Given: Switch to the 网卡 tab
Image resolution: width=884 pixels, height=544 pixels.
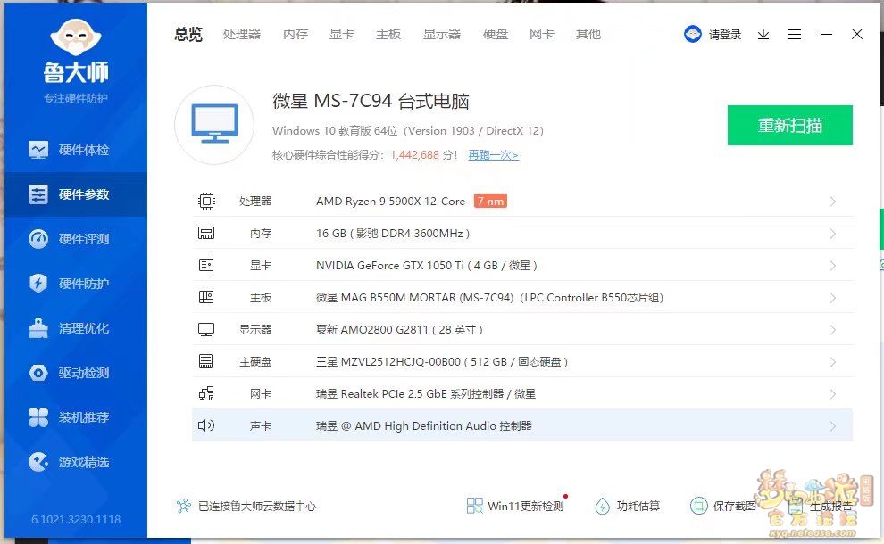Looking at the screenshot, I should pyautogui.click(x=542, y=35).
